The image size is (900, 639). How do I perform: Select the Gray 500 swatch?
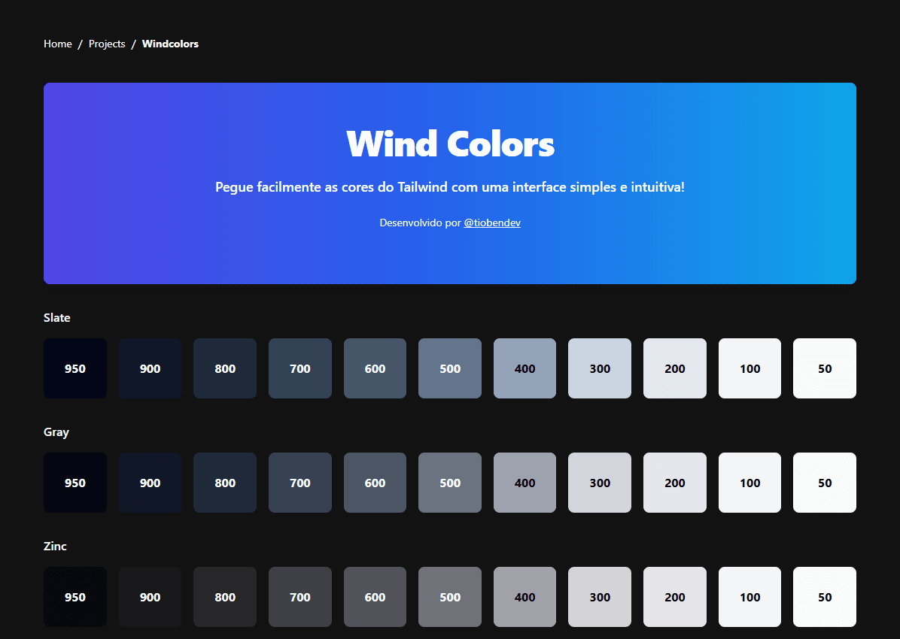click(450, 483)
